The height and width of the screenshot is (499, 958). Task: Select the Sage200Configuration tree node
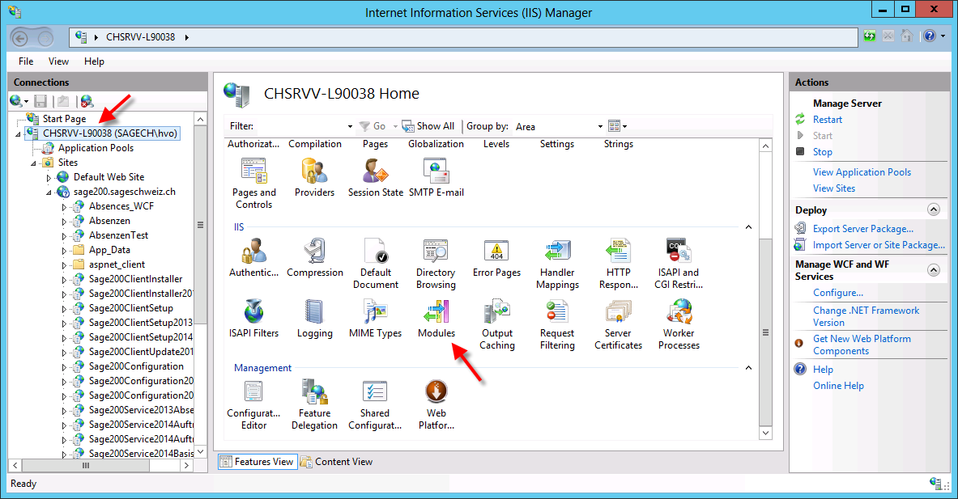[136, 366]
